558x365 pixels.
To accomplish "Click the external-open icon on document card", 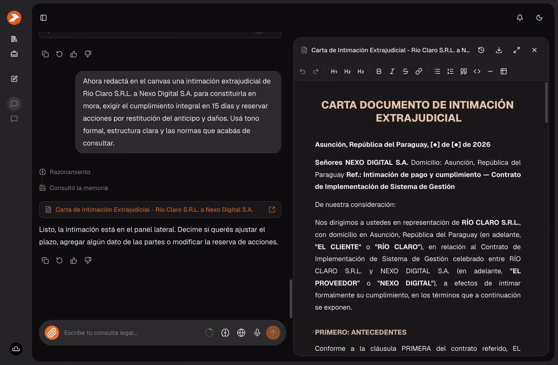I will [272, 210].
